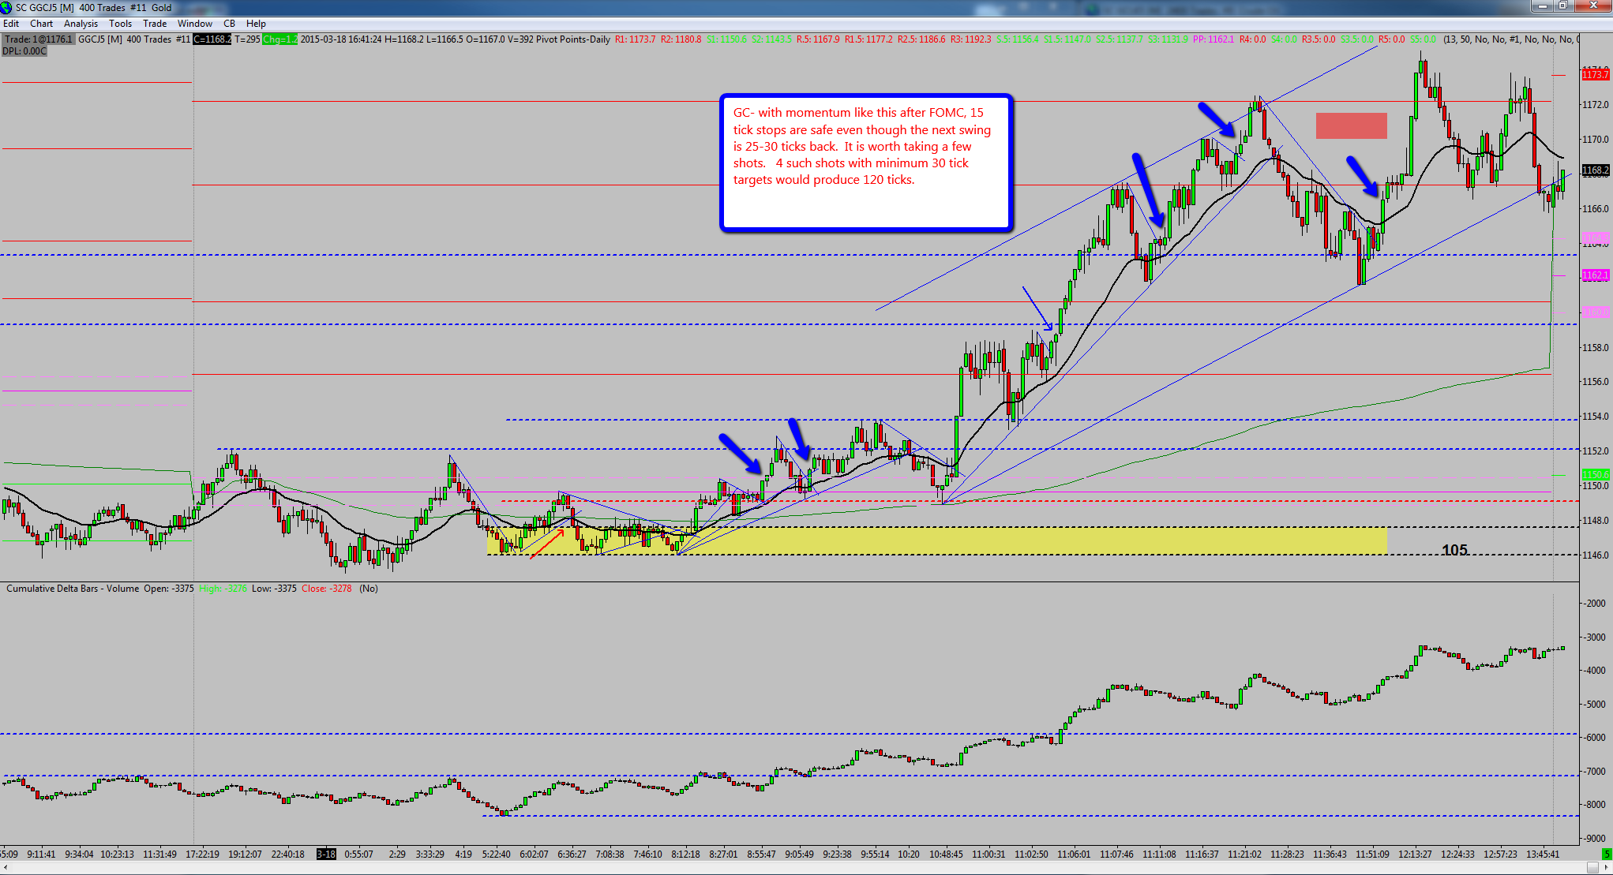The width and height of the screenshot is (1613, 875).
Task: Click the 'T=295' trade count value
Action: coord(247,39)
